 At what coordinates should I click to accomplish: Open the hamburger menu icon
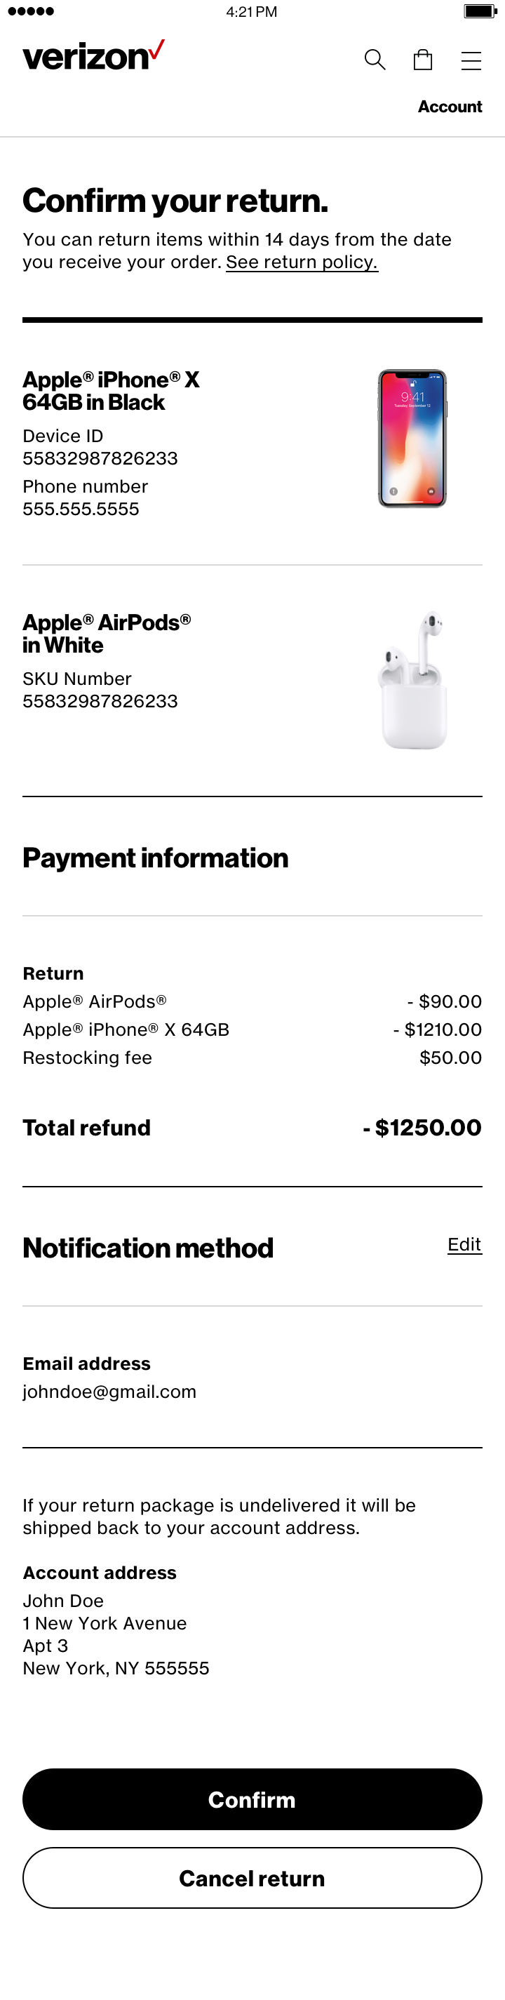(471, 60)
